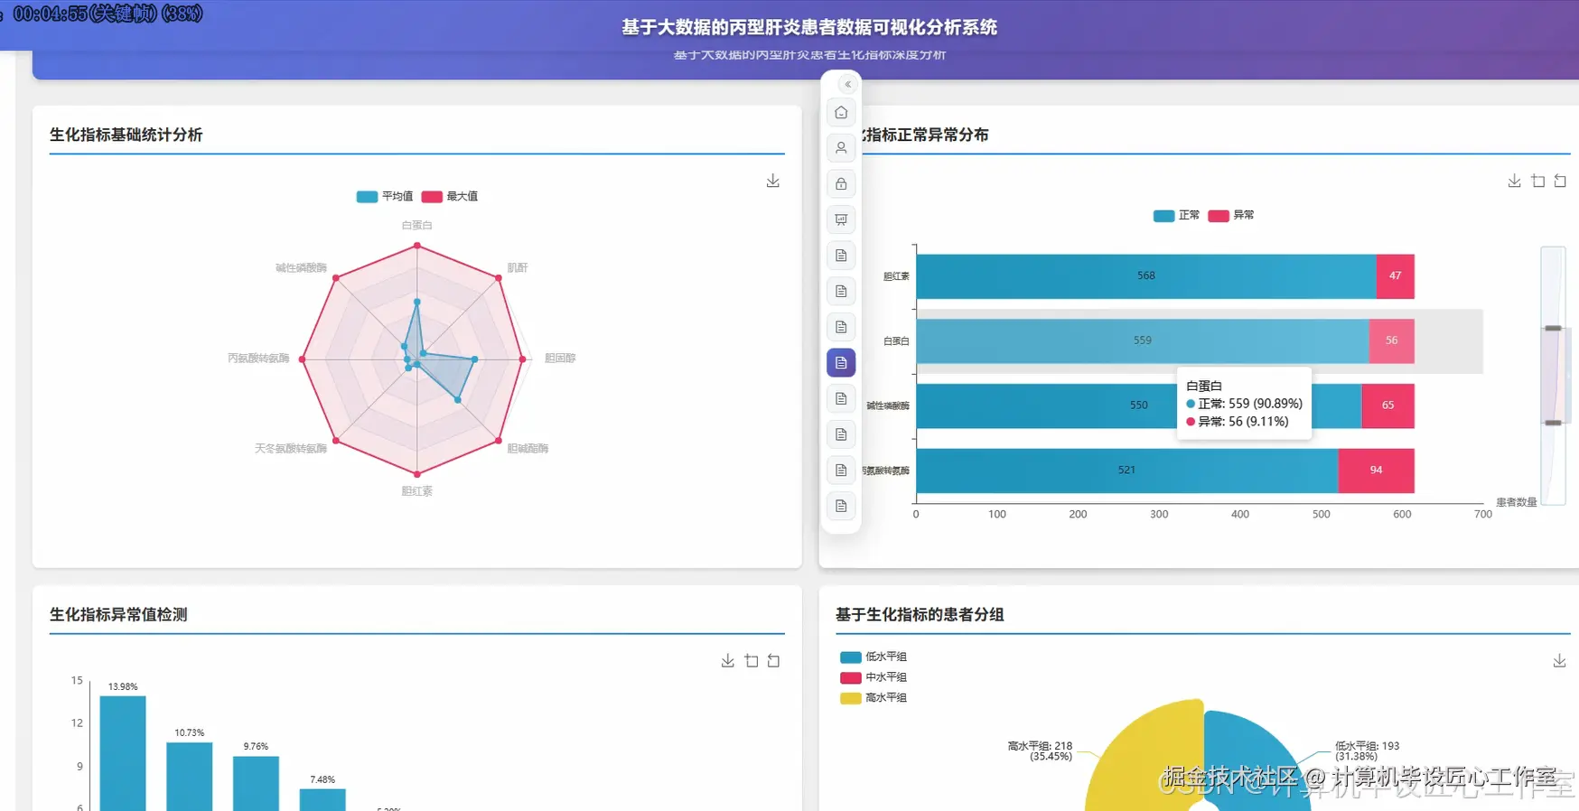Click the lower handle of the vertical zoom slider
The width and height of the screenshot is (1579, 811).
[x=1553, y=423]
